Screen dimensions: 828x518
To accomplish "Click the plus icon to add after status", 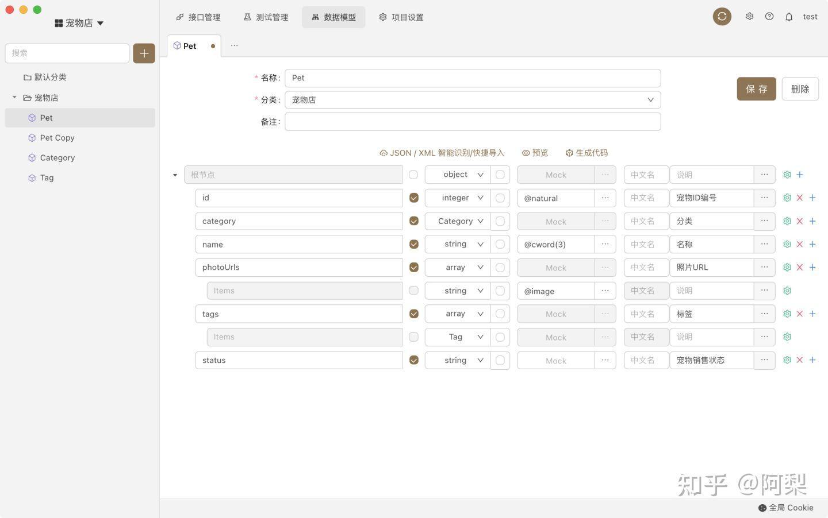I will coord(812,360).
